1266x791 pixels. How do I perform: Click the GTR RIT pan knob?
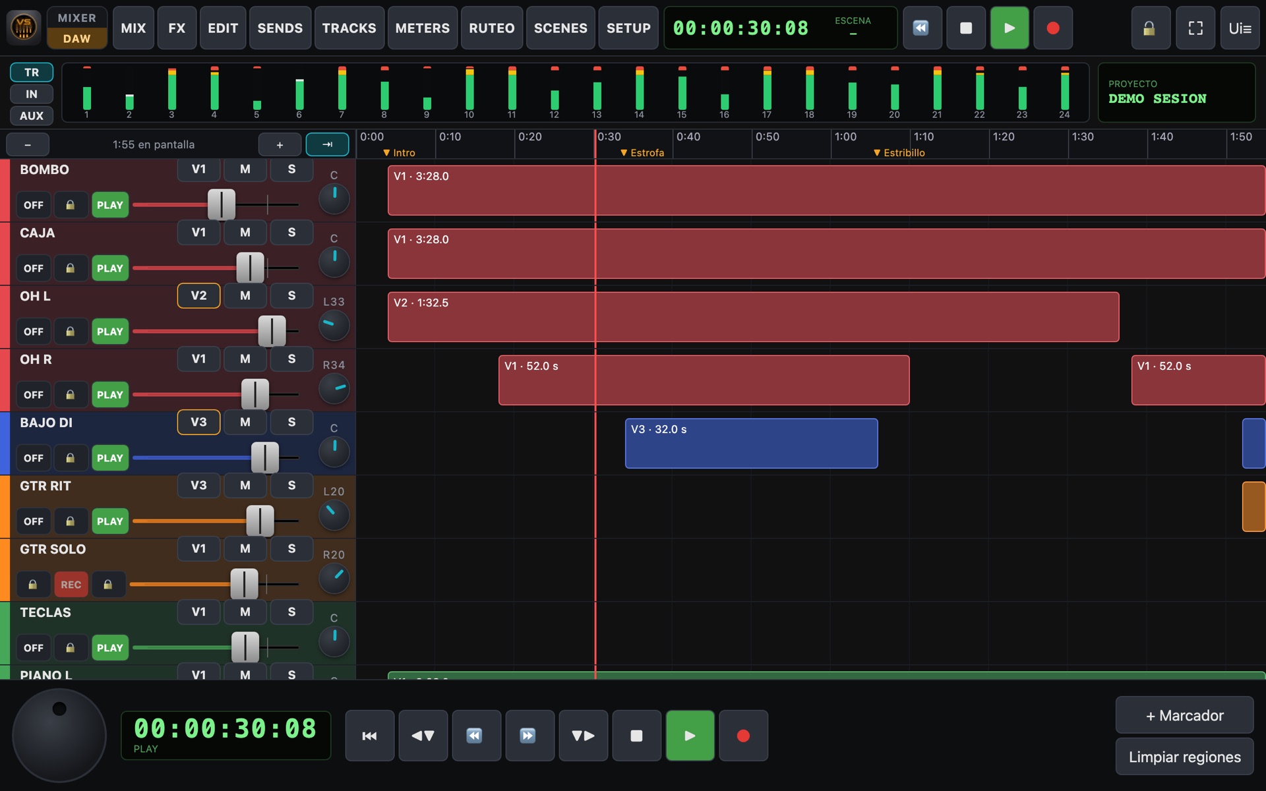coord(334,515)
